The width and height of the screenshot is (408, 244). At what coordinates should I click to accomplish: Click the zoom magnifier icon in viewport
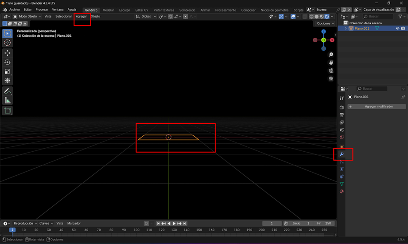pyautogui.click(x=331, y=55)
